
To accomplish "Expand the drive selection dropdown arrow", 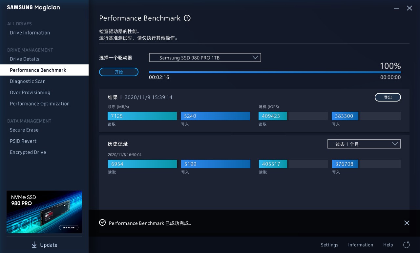I will click(x=256, y=57).
